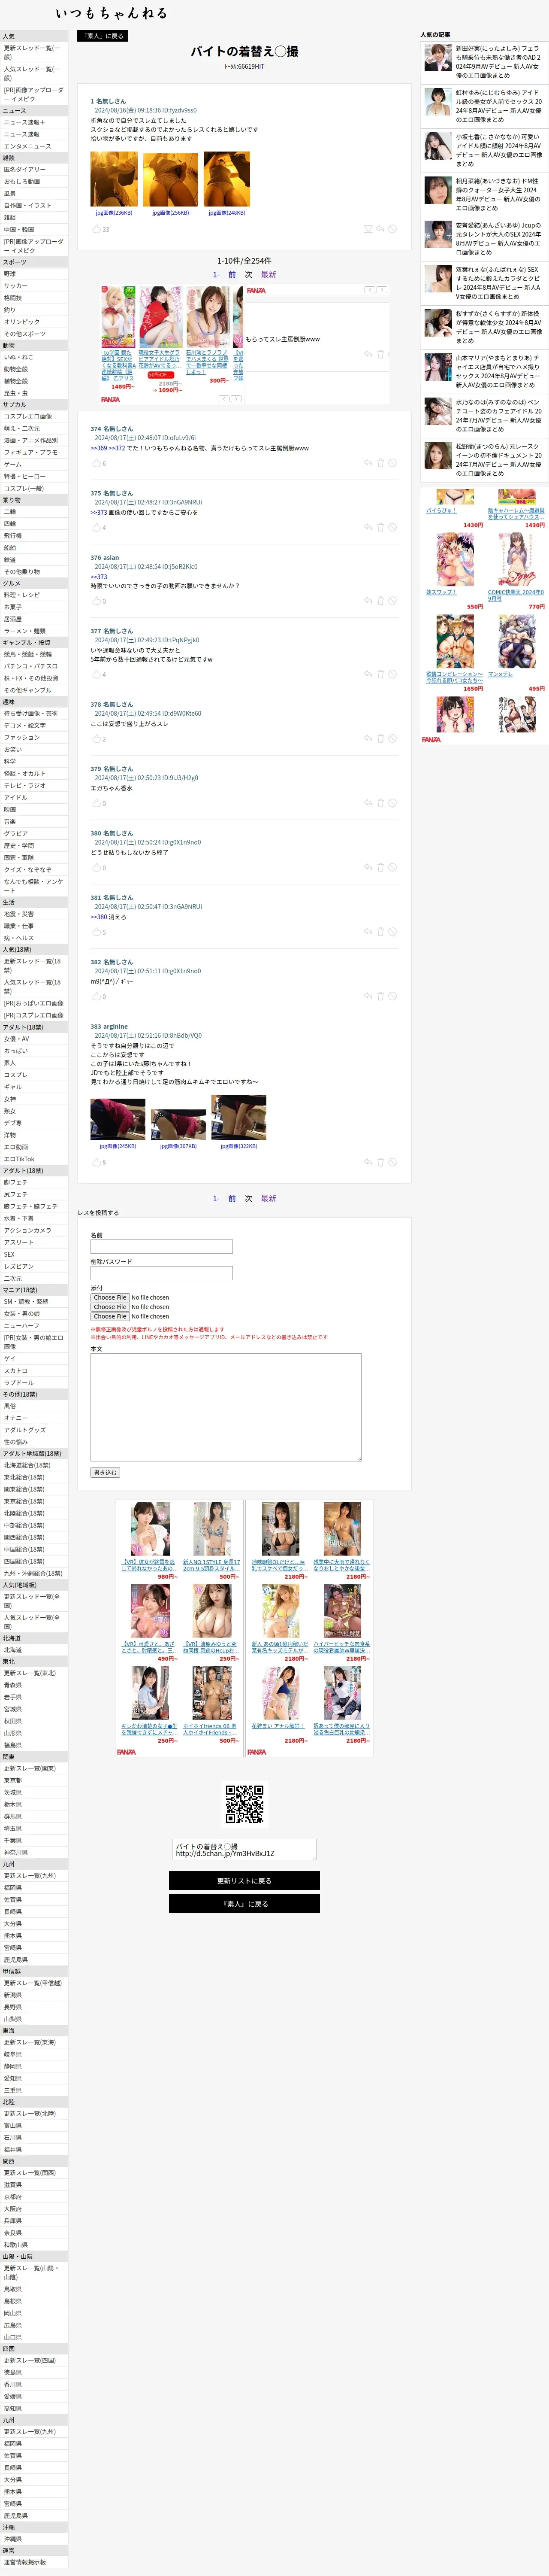Click the QR code image
Viewport: 549px width, 2576px height.
click(244, 1804)
